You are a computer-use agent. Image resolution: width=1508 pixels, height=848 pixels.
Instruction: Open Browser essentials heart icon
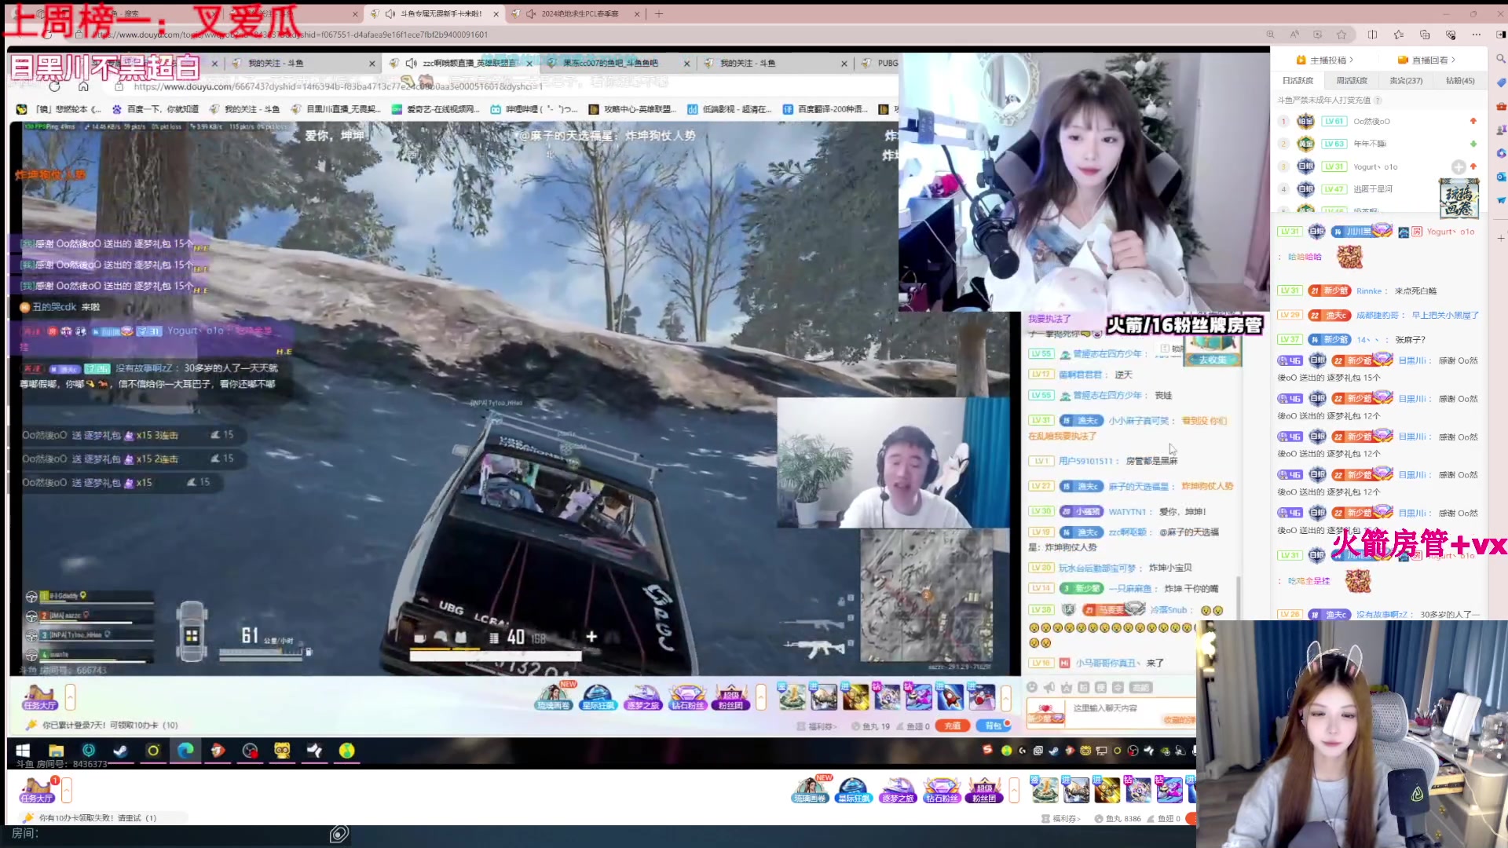1451,35
